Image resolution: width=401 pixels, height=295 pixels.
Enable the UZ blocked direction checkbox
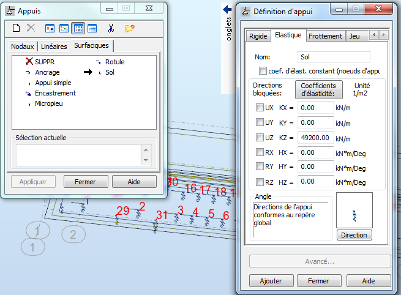pos(260,138)
